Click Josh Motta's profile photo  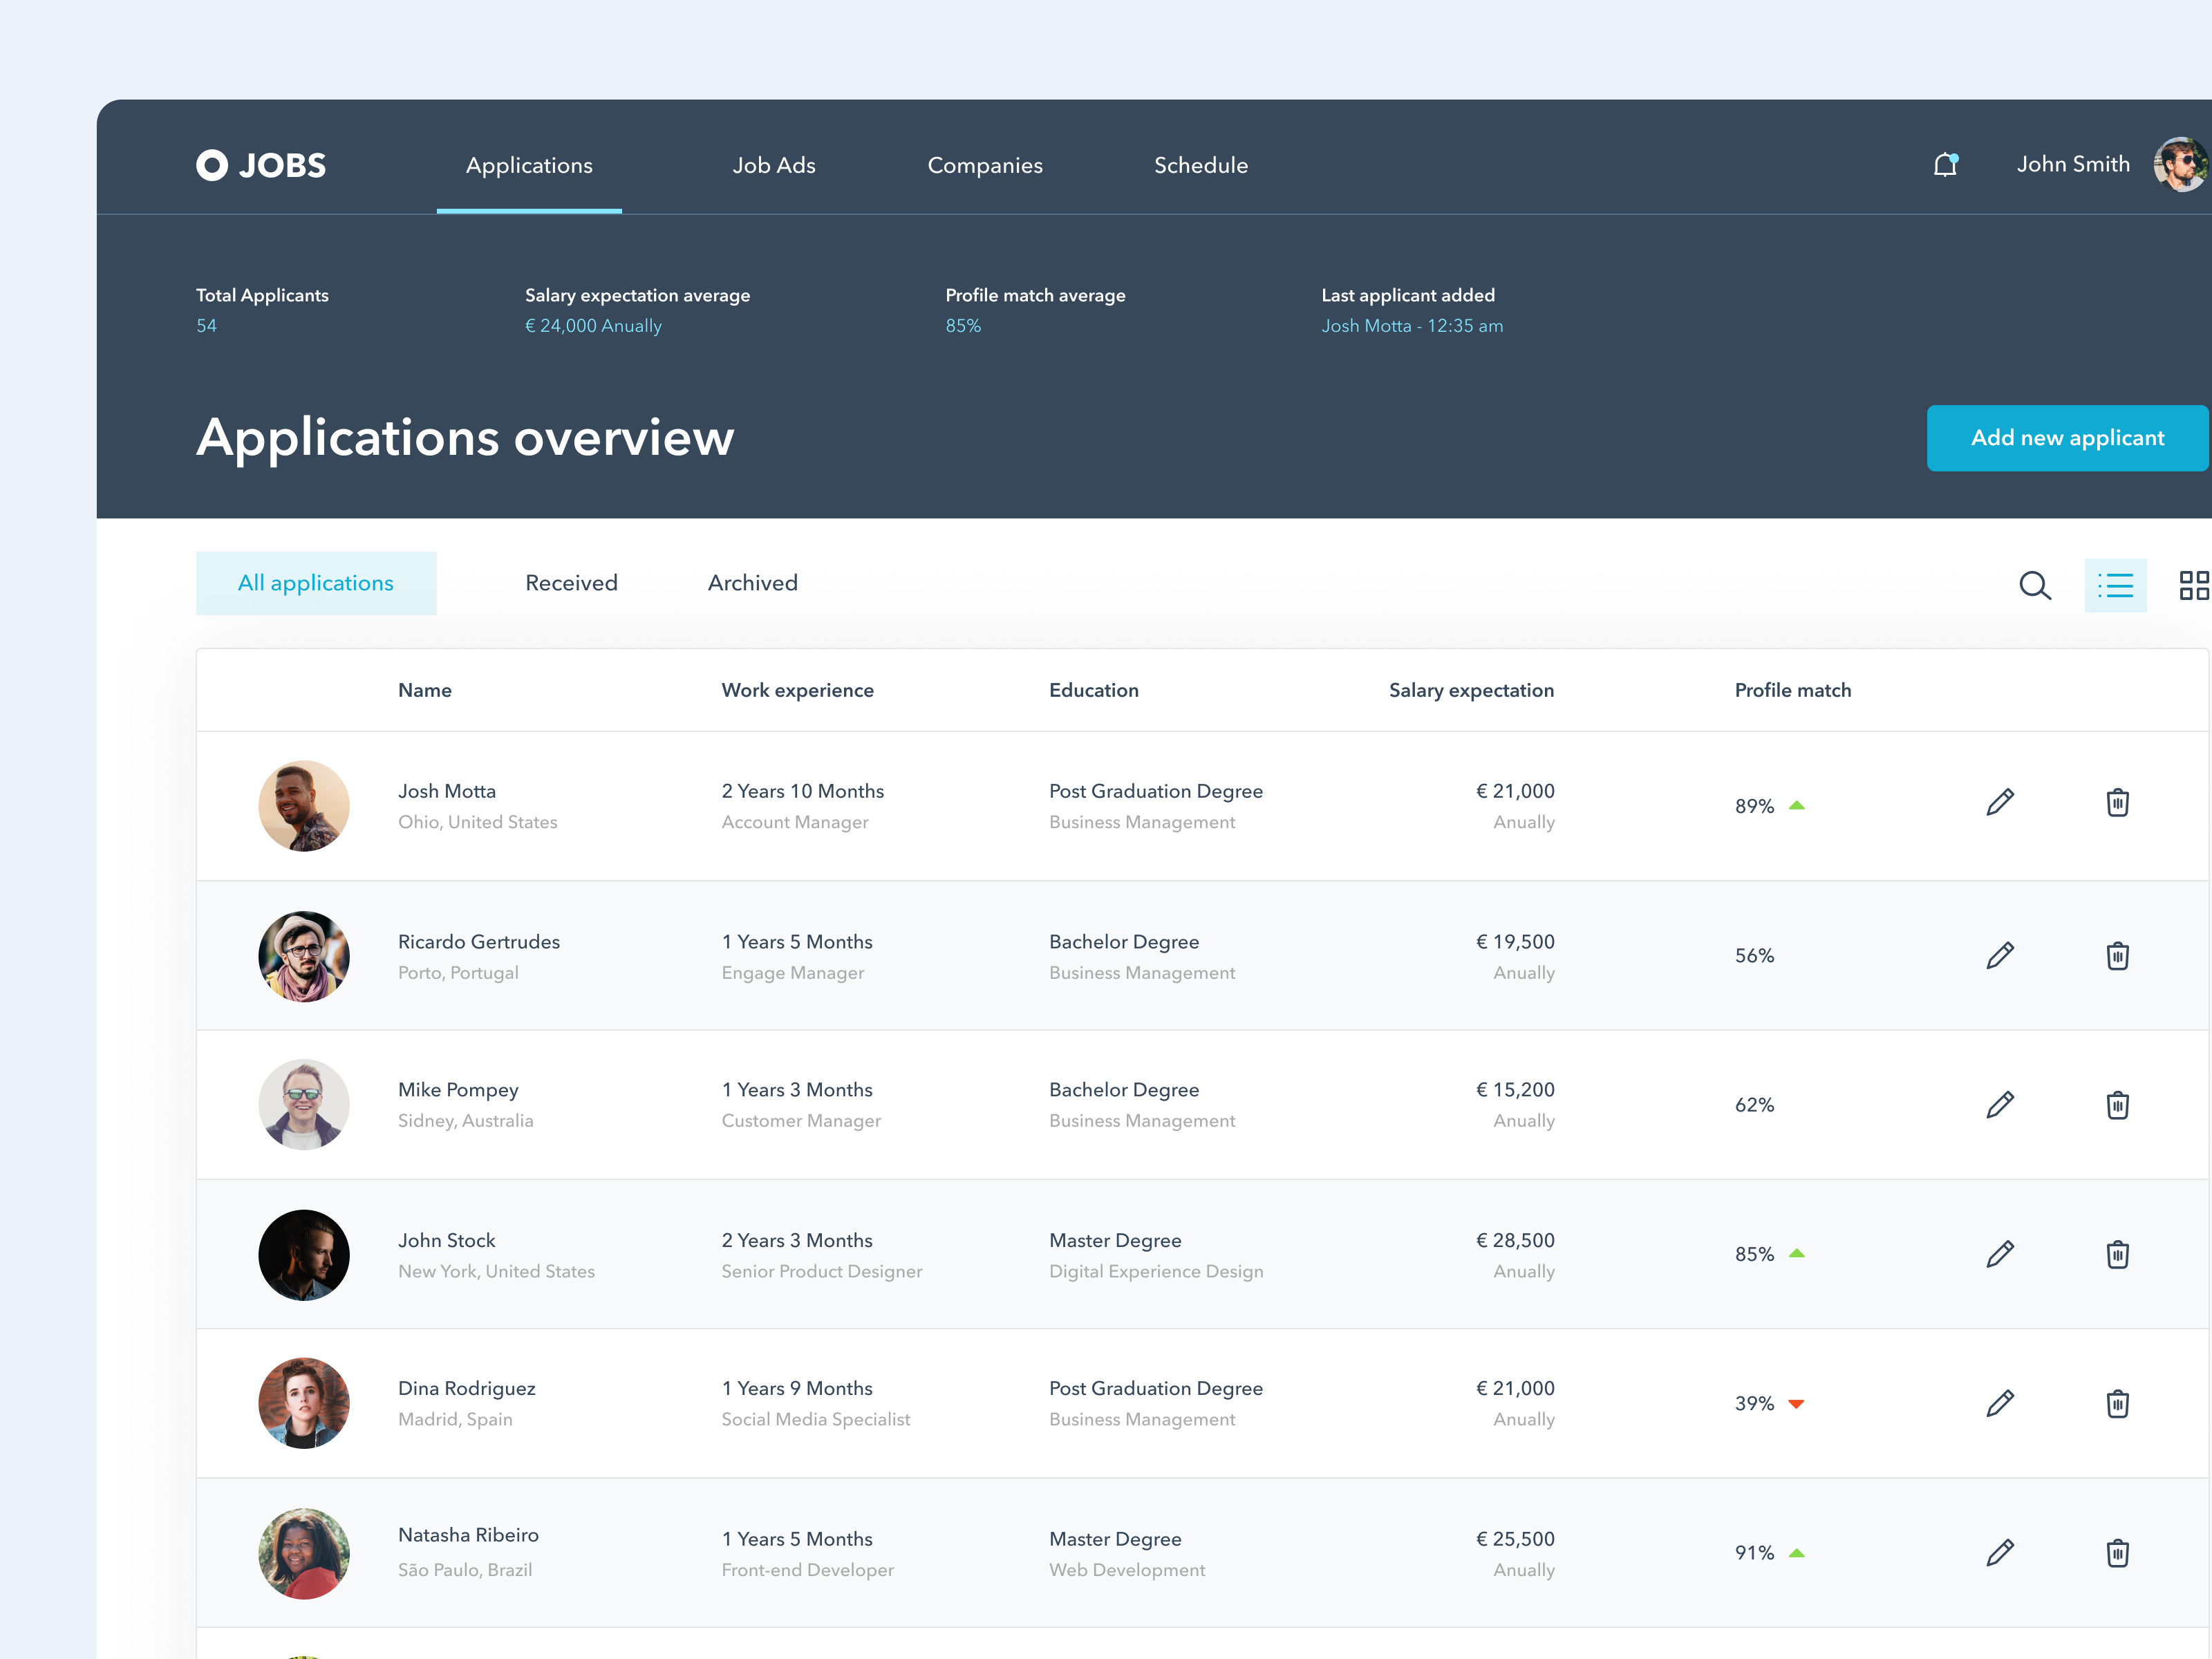pos(304,806)
